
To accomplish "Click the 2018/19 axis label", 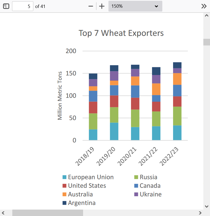I will (85, 156).
